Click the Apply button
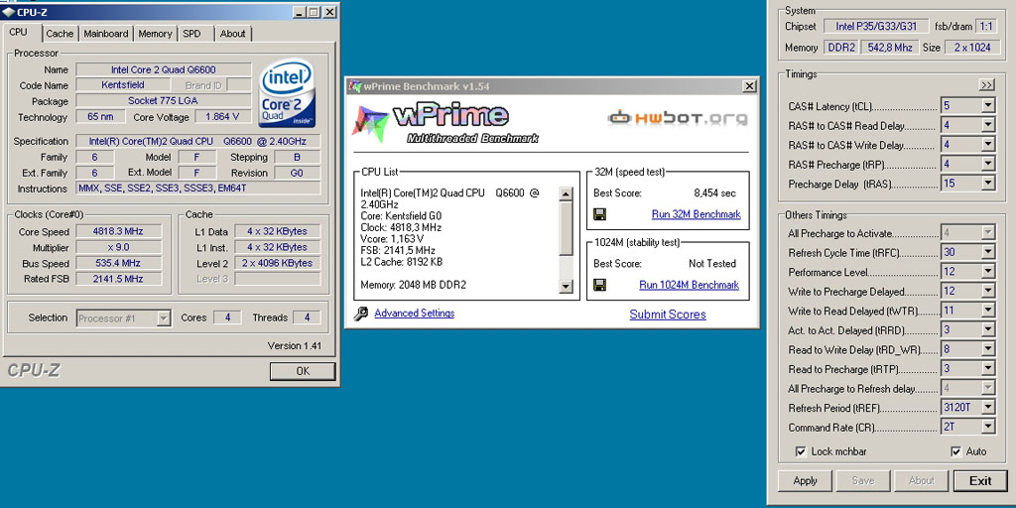 click(x=805, y=481)
